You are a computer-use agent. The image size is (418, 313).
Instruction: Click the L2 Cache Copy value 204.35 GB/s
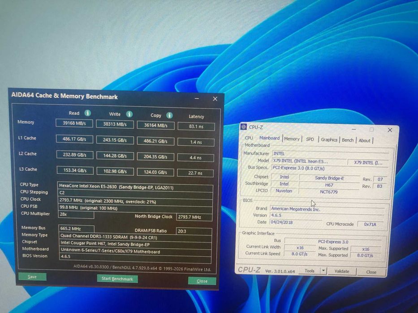point(155,157)
